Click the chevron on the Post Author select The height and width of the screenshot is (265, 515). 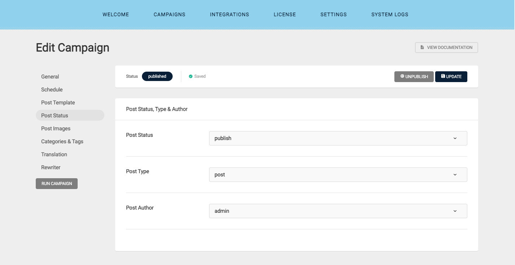455,211
